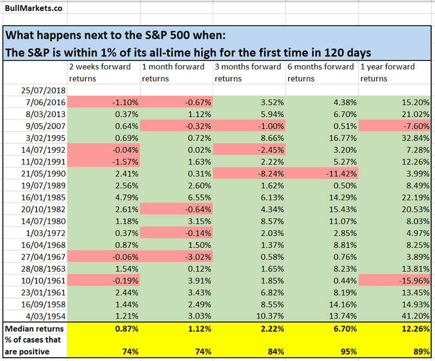Image resolution: width=435 pixels, height=361 pixels.
Task: Select the 6 months forward returns header
Action: pyautogui.click(x=321, y=72)
